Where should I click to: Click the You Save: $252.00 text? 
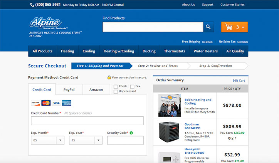click(x=232, y=133)
